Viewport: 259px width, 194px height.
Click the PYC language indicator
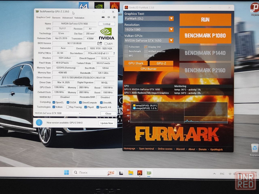[222, 174]
